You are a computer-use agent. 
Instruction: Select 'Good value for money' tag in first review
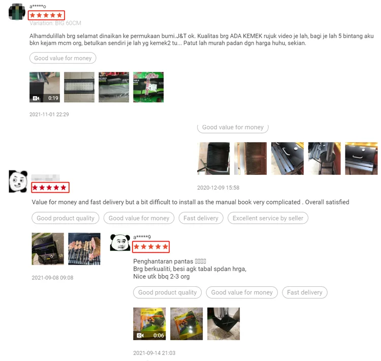pos(62,58)
